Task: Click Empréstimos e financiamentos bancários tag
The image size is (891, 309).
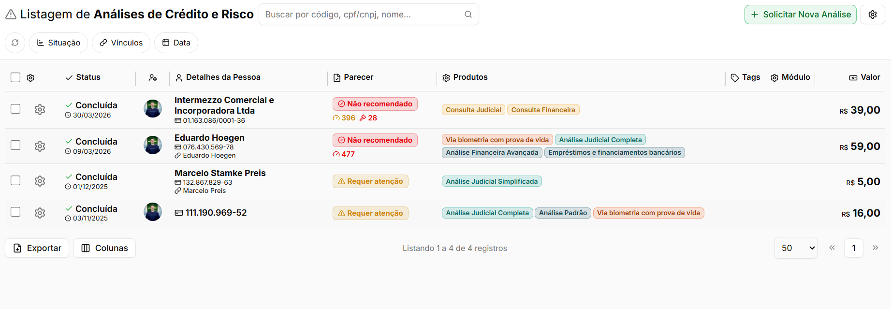Action: pos(614,152)
